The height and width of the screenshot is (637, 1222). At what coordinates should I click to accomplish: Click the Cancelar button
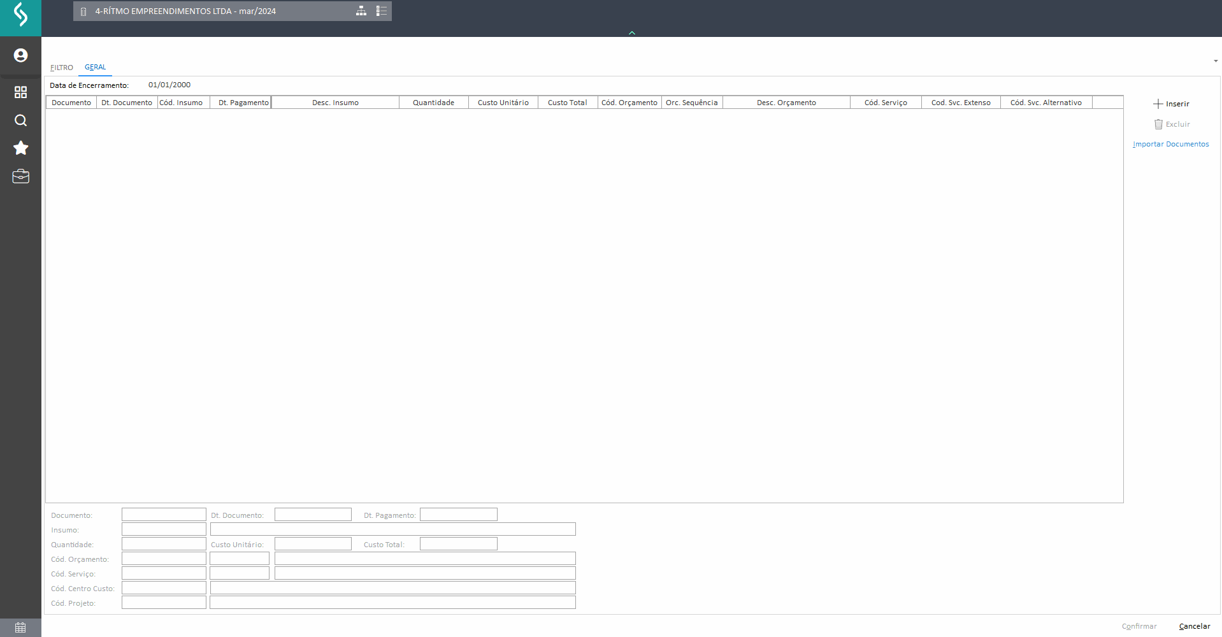point(1195,626)
